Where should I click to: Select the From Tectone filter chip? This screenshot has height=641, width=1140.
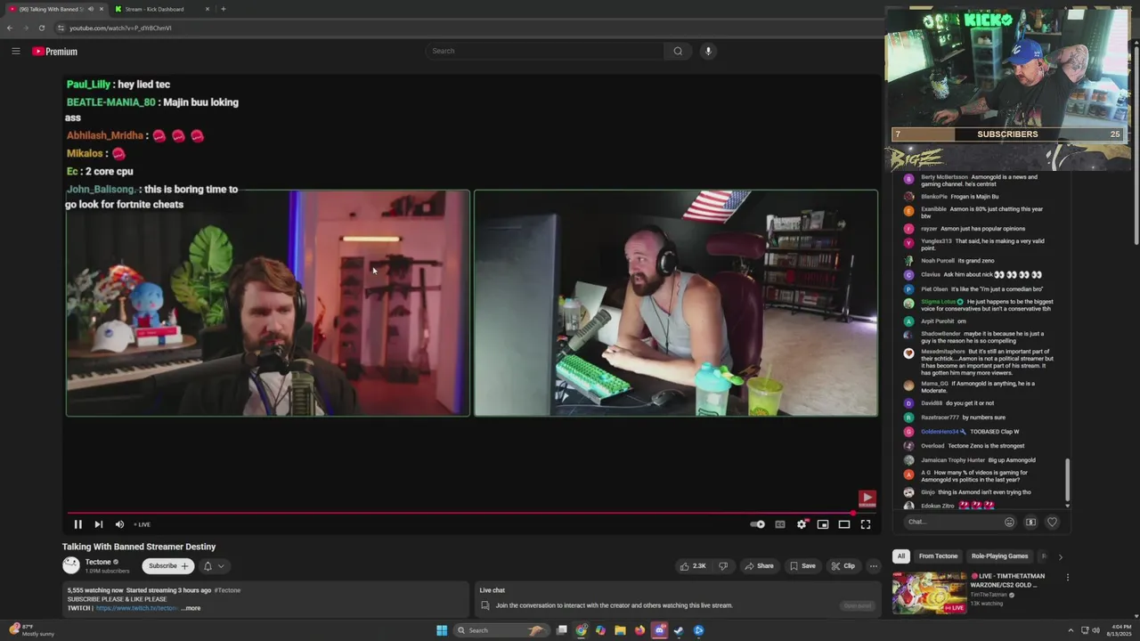click(x=938, y=556)
